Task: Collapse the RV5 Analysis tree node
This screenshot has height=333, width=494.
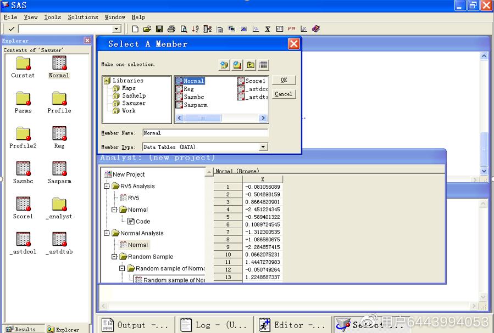Action: coord(107,187)
